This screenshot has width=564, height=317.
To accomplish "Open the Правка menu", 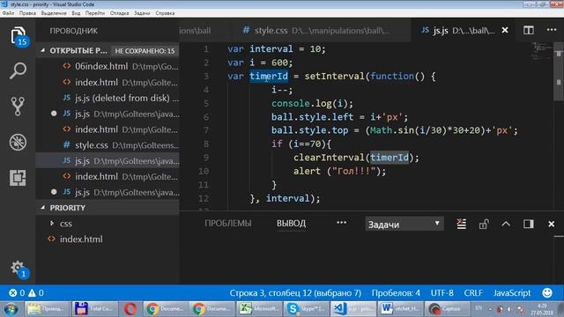I will (x=27, y=13).
